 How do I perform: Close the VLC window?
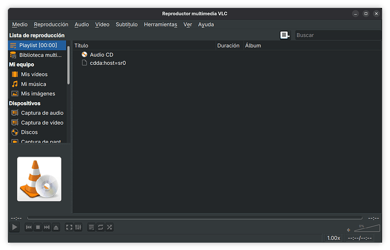(x=376, y=14)
